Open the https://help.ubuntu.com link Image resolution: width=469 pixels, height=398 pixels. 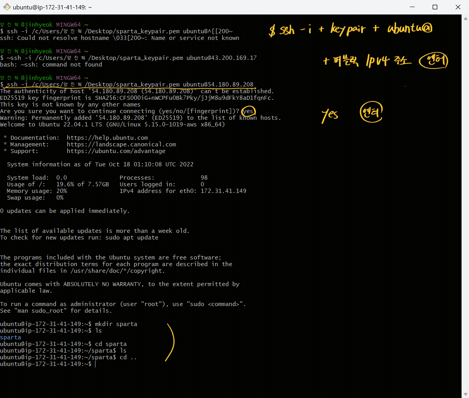(x=108, y=138)
